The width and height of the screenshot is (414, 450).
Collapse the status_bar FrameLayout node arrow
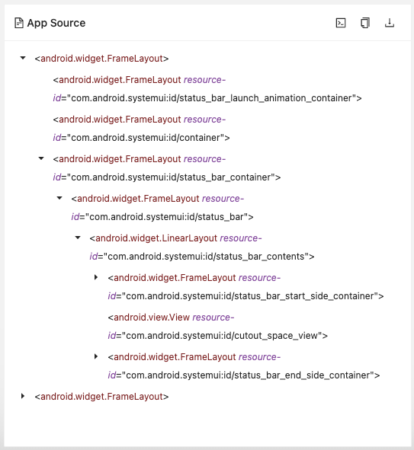[x=59, y=198]
